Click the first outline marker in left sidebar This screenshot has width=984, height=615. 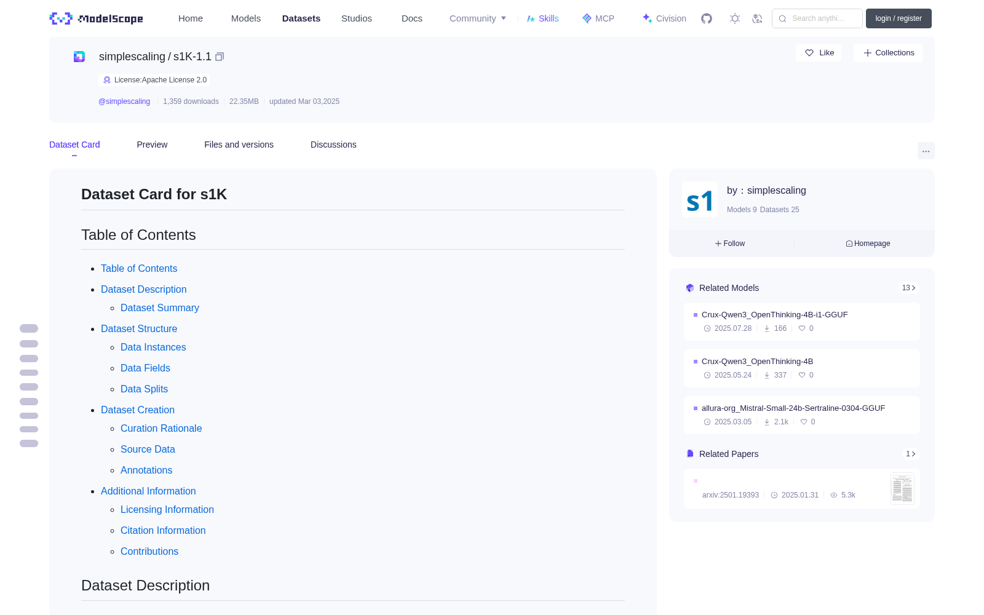click(x=29, y=328)
